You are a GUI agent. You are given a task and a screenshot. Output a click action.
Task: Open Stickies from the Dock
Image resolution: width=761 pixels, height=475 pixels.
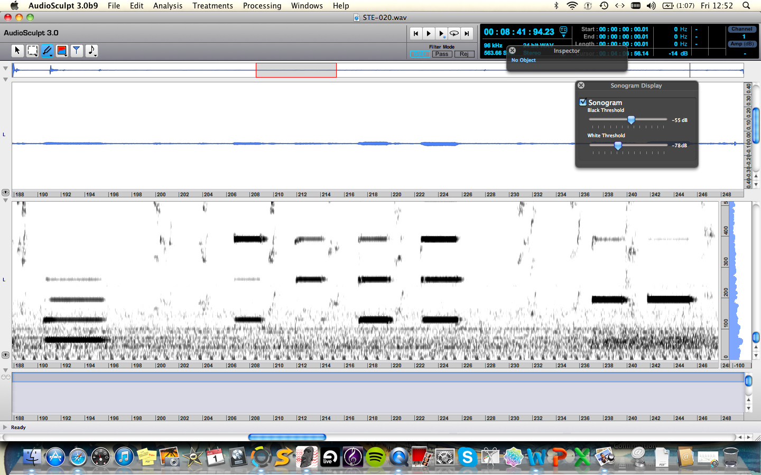[146, 457]
